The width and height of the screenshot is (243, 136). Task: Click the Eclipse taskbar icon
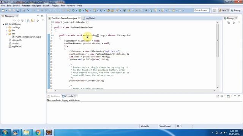tap(49, 133)
